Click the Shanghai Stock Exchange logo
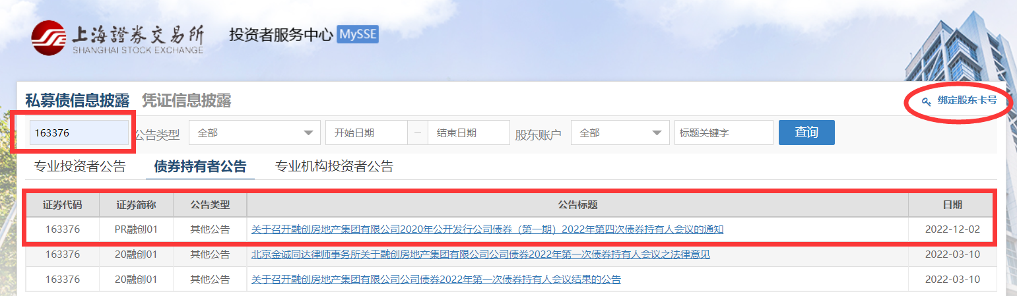Screen dimensions: 1017x296 (x=118, y=38)
